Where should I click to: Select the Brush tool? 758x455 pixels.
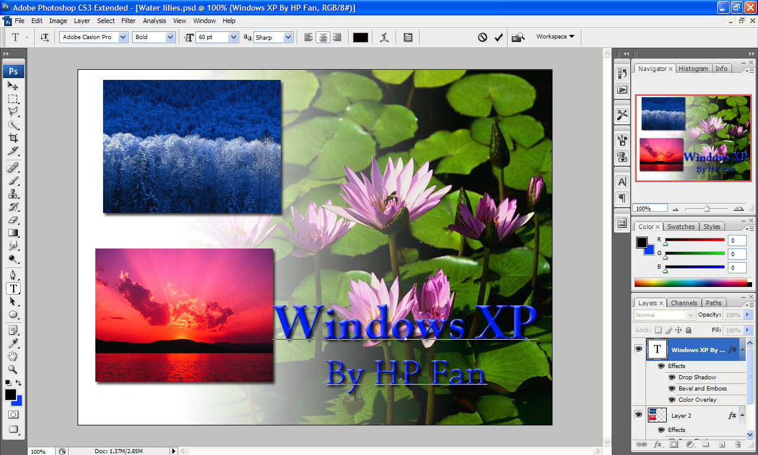click(x=13, y=181)
